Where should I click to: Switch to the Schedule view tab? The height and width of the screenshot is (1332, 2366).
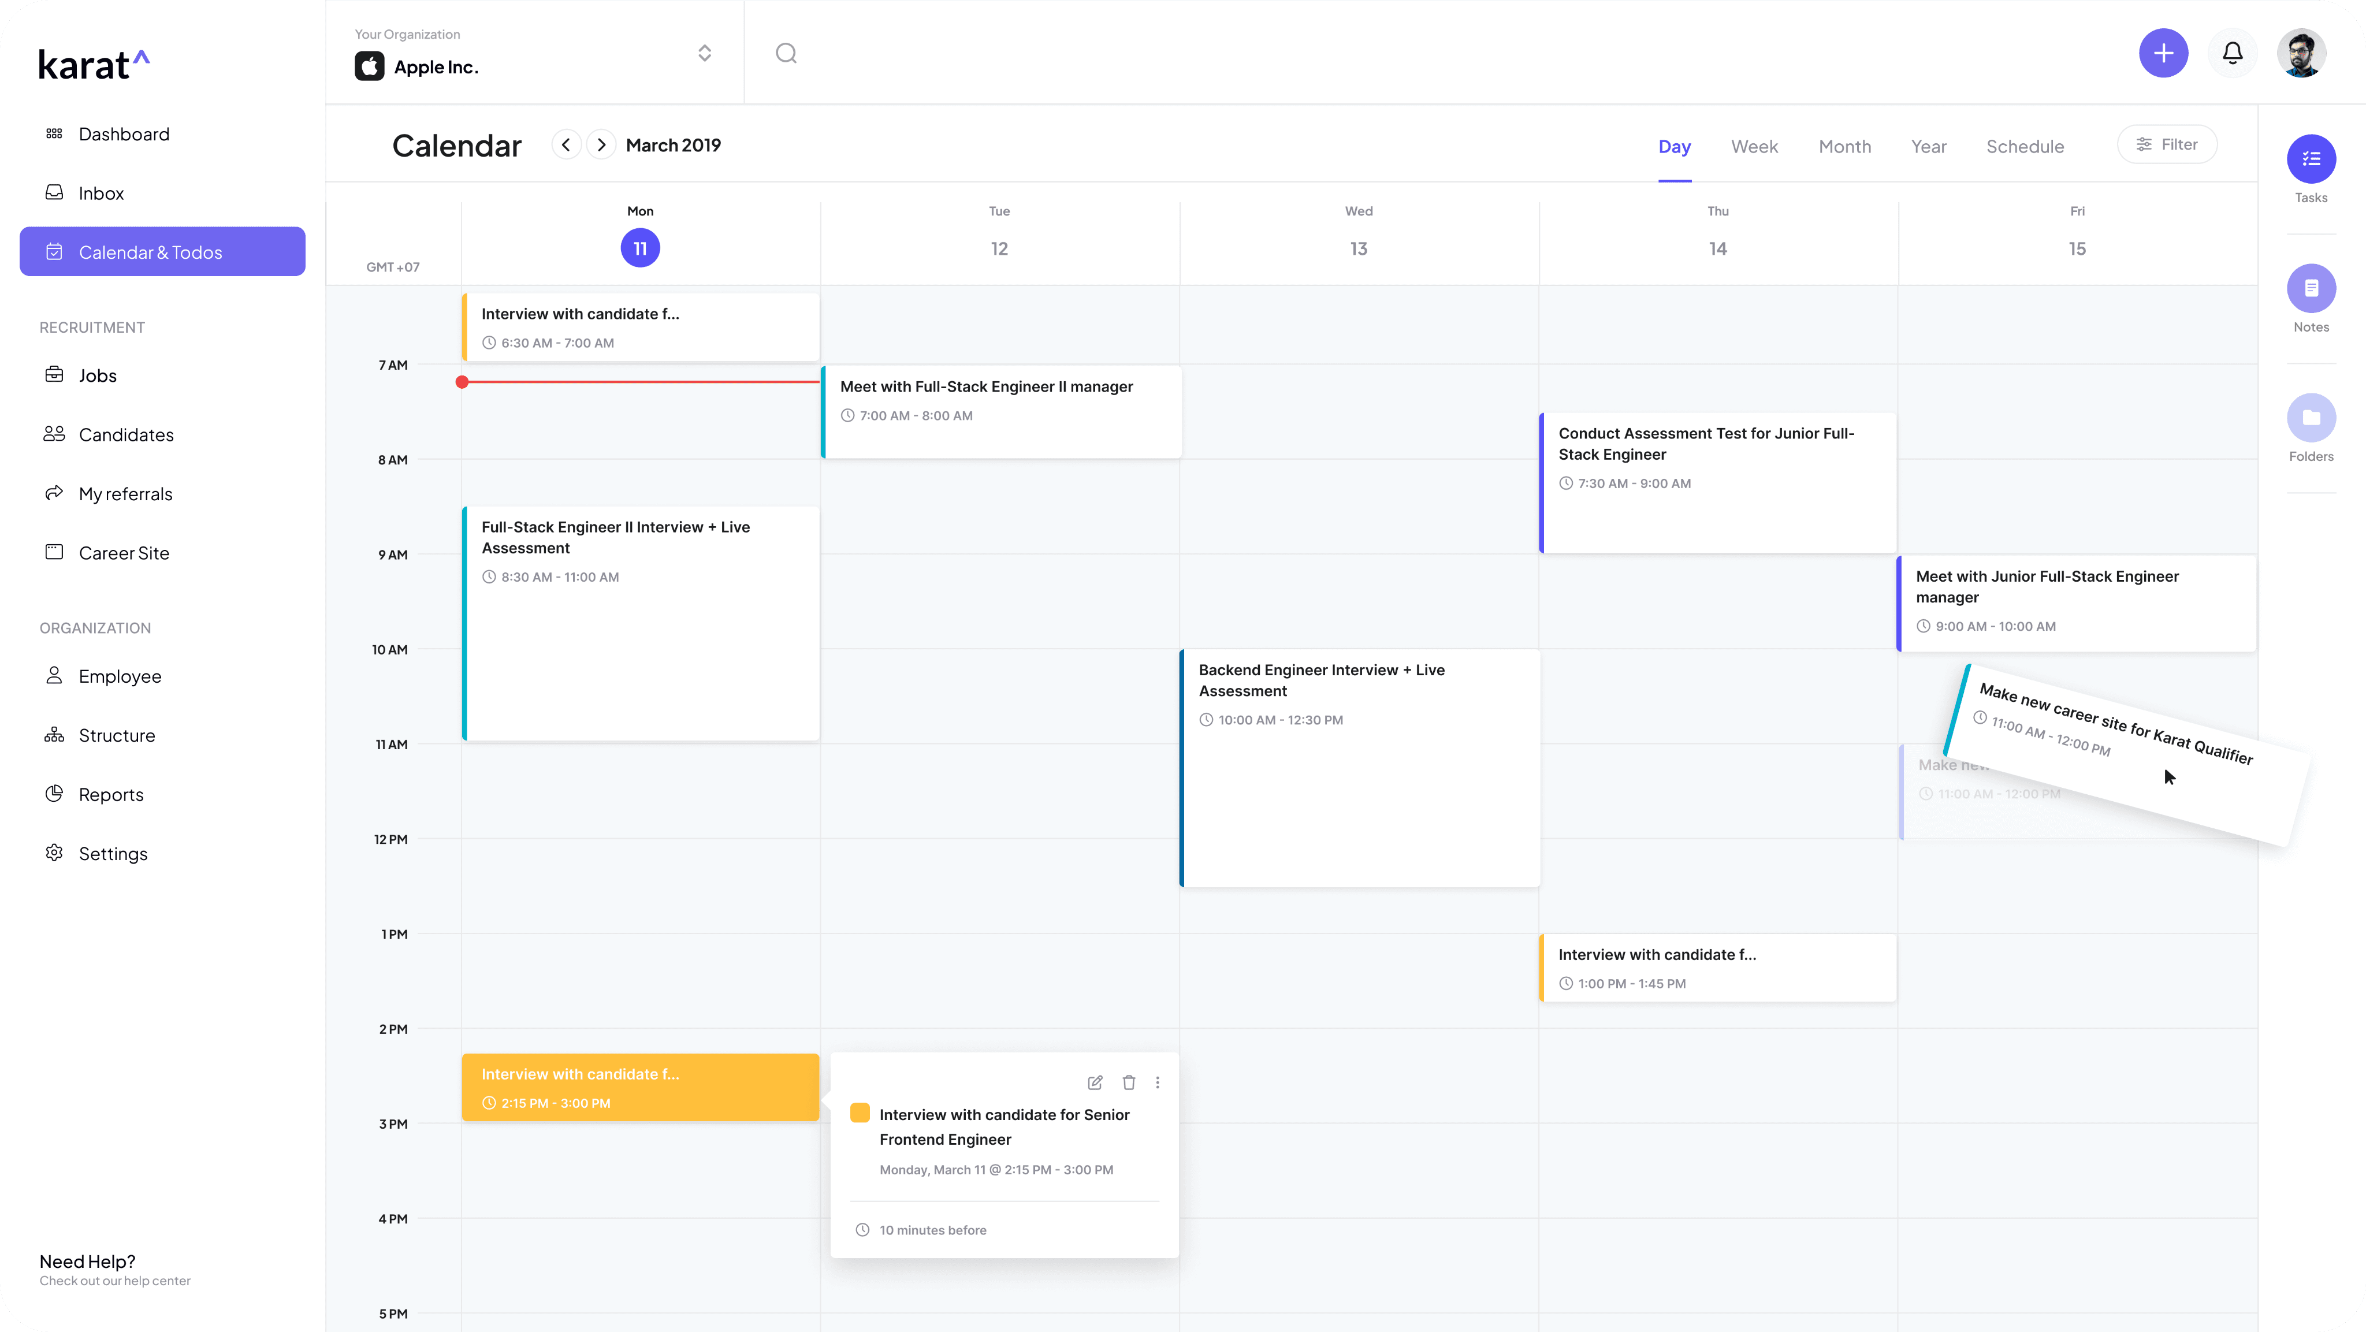(2024, 147)
